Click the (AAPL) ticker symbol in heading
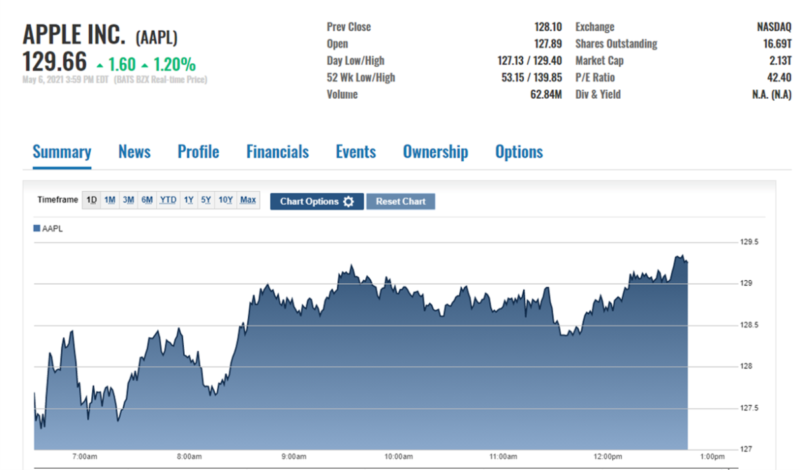Viewport: 800px width, 470px height. tap(157, 37)
